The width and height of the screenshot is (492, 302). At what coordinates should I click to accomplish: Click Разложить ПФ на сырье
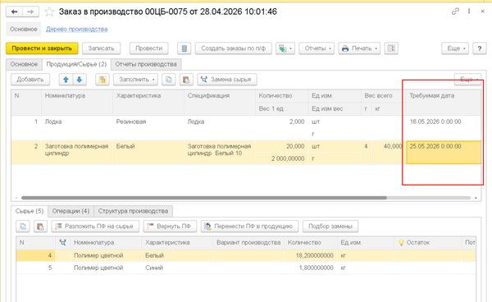(x=95, y=226)
